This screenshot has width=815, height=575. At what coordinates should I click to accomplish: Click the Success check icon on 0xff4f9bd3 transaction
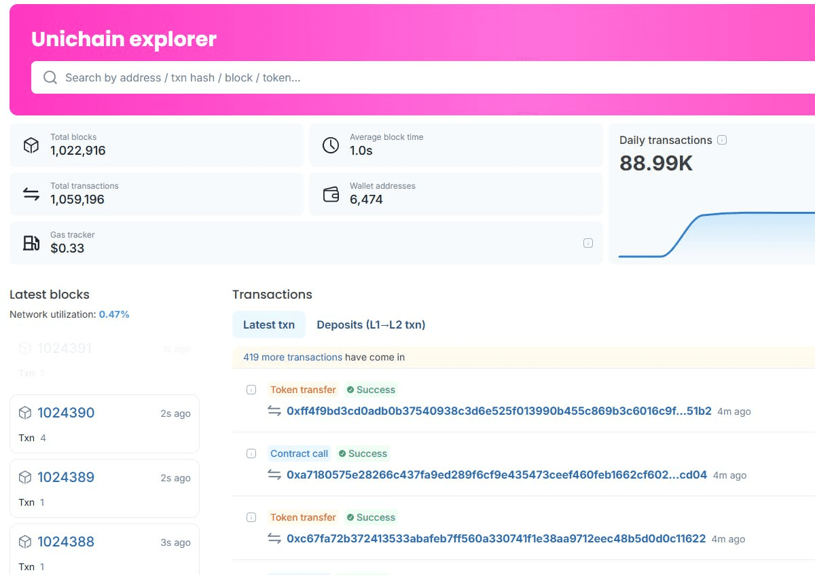350,390
